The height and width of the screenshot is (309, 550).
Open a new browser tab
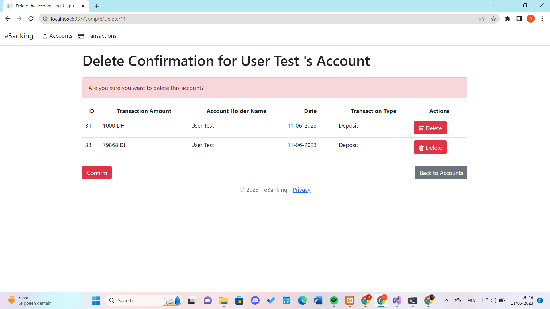click(x=97, y=6)
